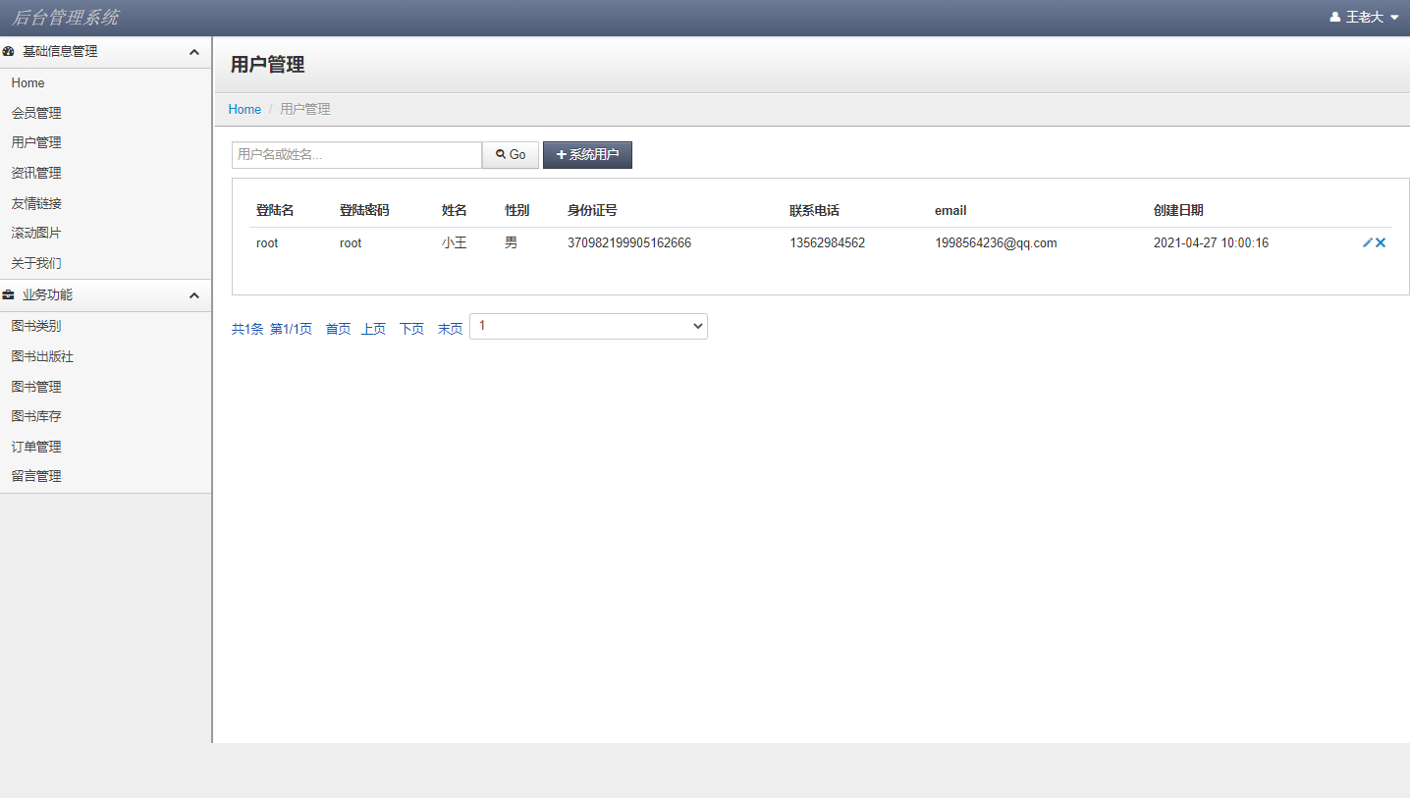Open 订单管理 from the sidebar

tap(35, 446)
